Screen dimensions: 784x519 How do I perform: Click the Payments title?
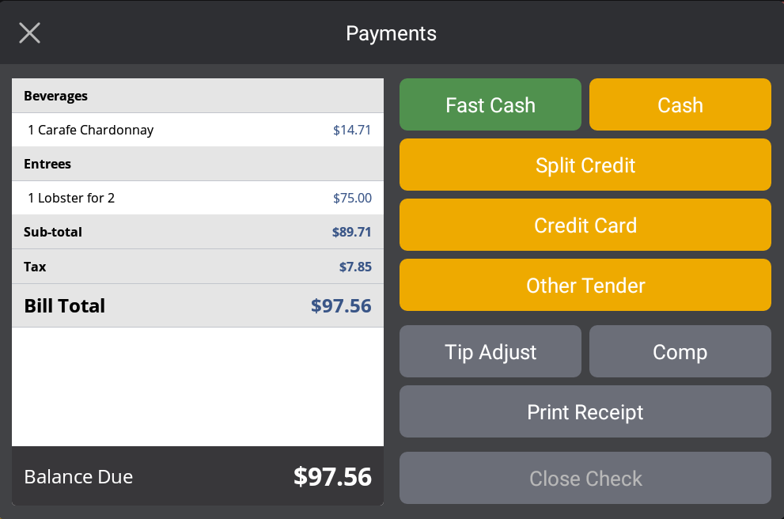pos(391,32)
